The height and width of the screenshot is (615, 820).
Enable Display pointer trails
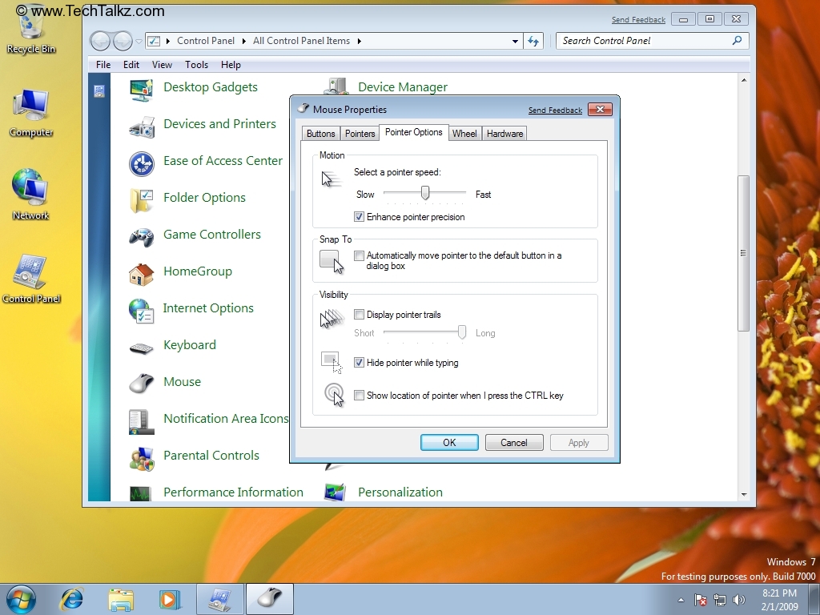360,315
